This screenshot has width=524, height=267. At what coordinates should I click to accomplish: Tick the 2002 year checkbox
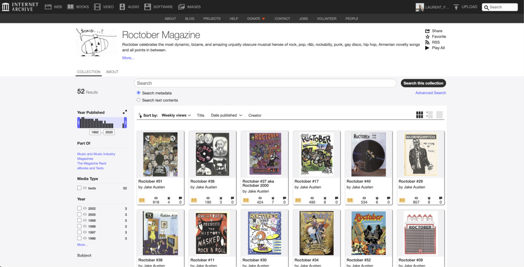point(79,209)
